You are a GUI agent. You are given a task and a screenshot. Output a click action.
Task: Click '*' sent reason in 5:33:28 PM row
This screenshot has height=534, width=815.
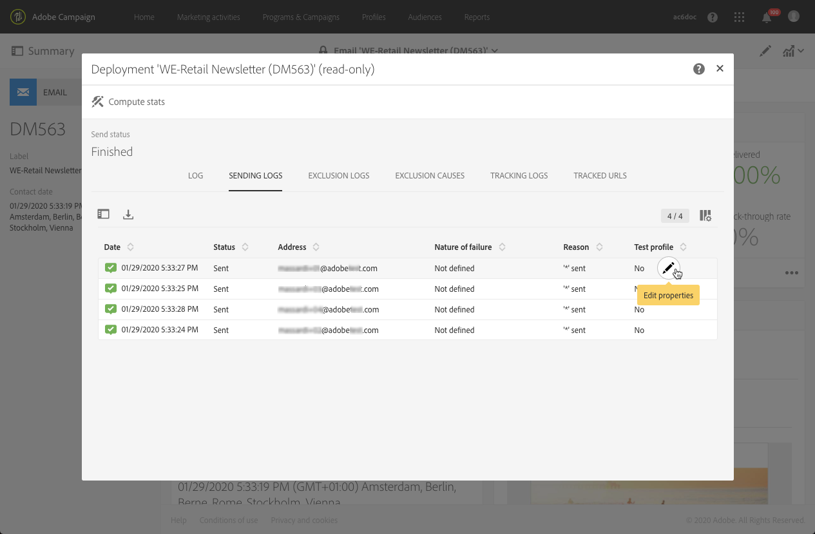point(575,309)
